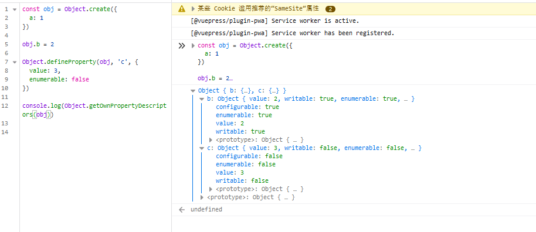This screenshot has width=536, height=232.
Task: Click the yellow warning triangle icon
Action: [182, 9]
